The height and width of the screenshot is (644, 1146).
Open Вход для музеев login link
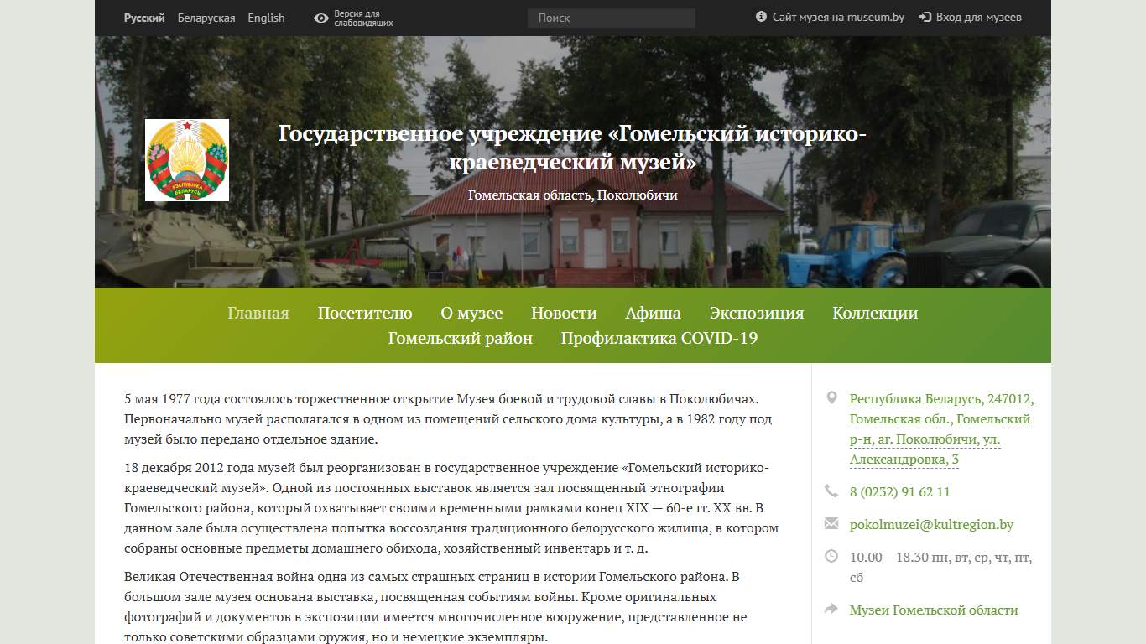tap(978, 17)
